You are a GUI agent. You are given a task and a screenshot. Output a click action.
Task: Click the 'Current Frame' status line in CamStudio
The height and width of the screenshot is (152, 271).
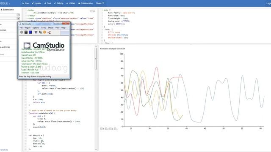(28, 55)
